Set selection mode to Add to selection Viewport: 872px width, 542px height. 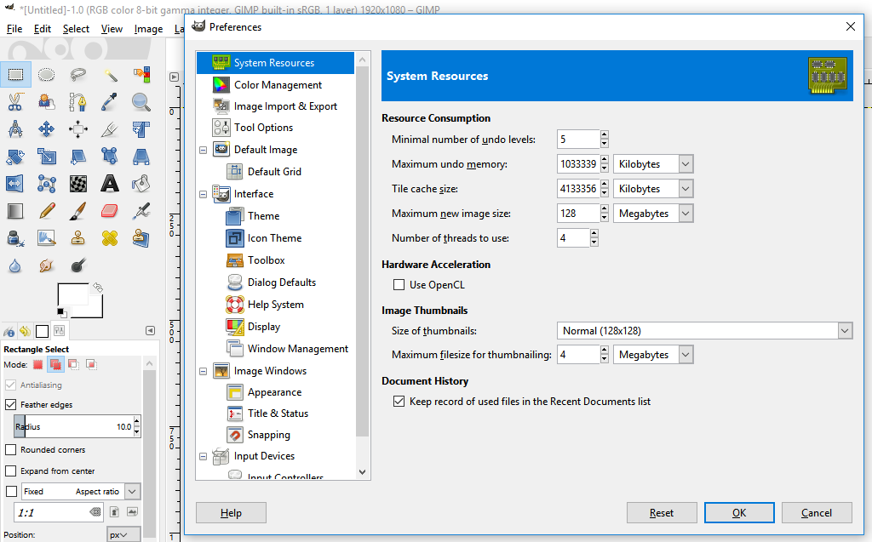pyautogui.click(x=55, y=365)
